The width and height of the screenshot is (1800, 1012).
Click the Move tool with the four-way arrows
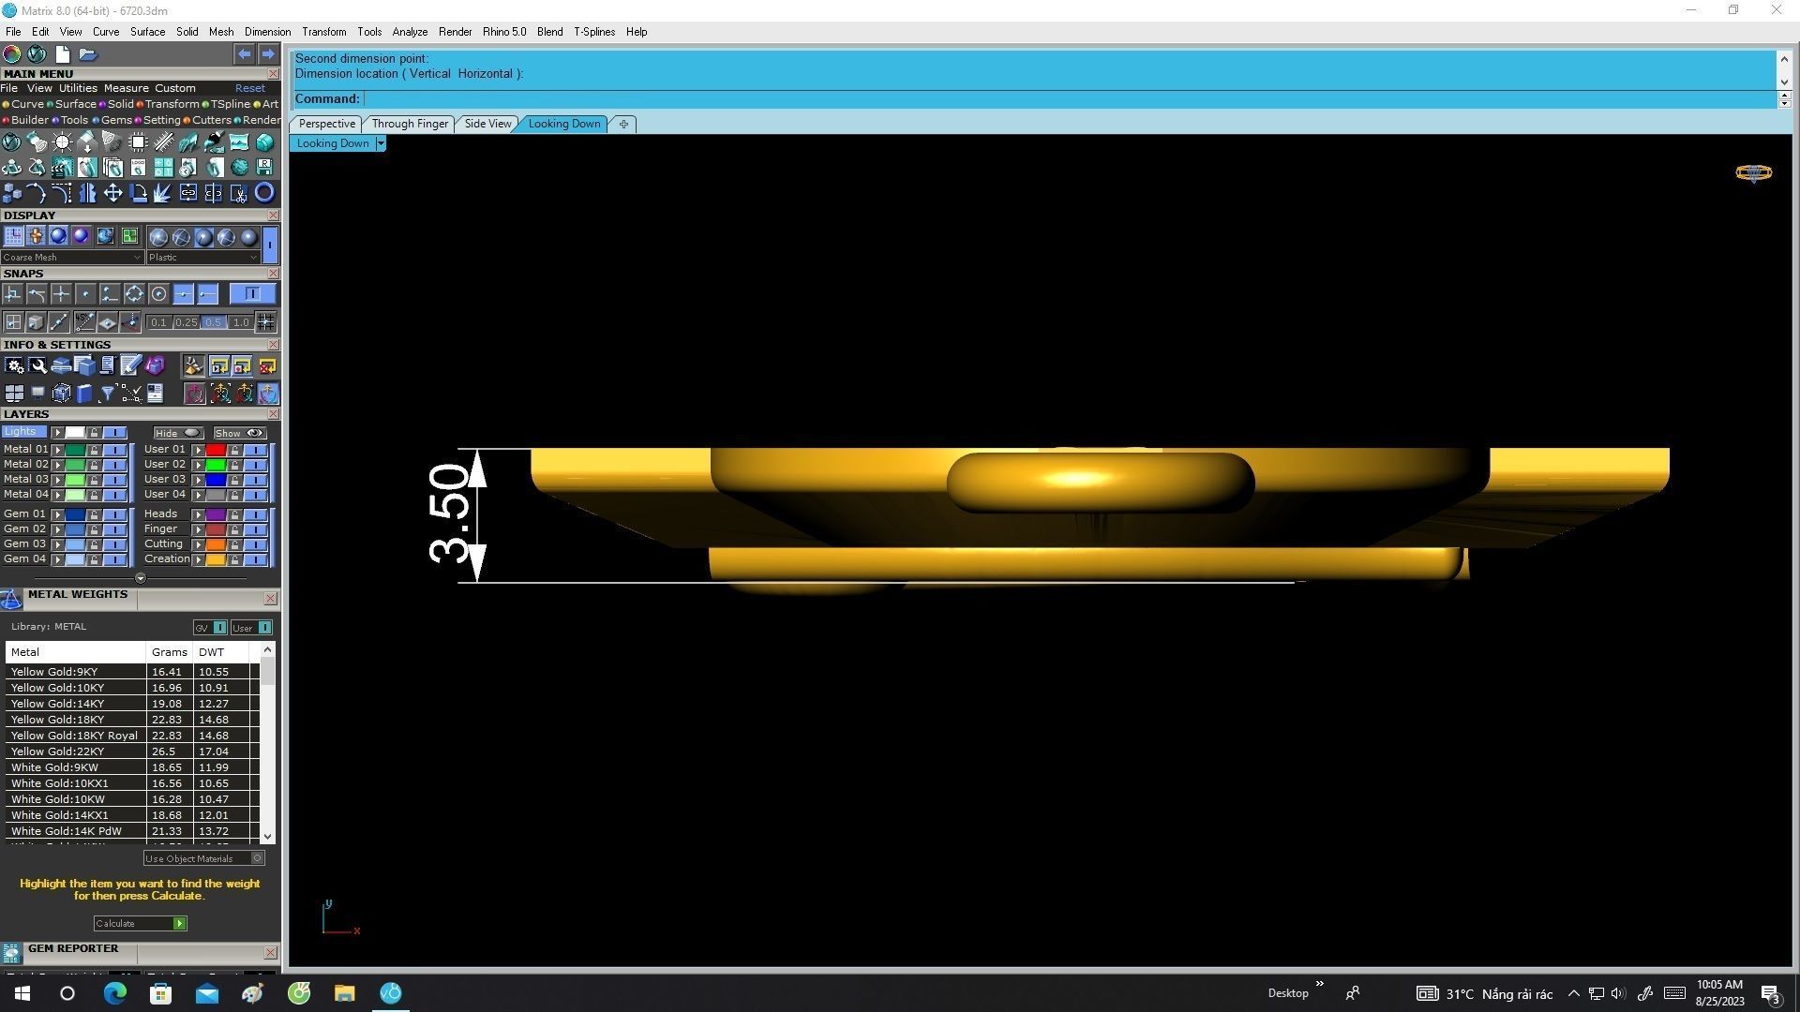(112, 193)
